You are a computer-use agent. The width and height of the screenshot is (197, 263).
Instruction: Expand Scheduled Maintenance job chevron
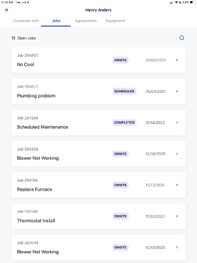[177, 122]
